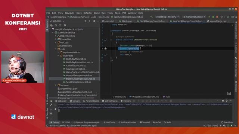Expand the ApiLogs folder
Image resolution: width=239 pixels, height=134 pixels.
(56, 42)
